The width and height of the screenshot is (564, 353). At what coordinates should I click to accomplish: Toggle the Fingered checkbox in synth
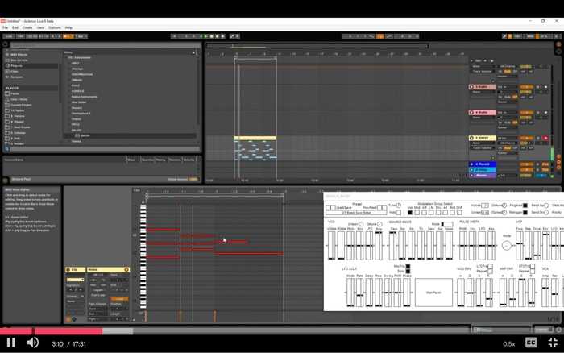coord(525,205)
